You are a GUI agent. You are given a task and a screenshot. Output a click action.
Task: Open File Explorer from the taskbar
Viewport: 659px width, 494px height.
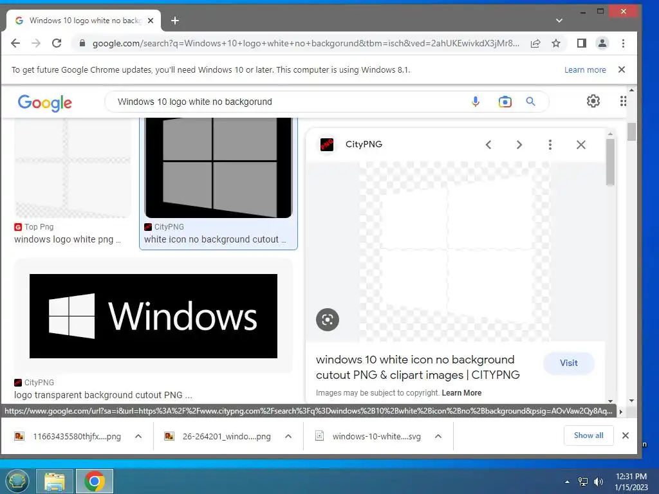pyautogui.click(x=55, y=481)
